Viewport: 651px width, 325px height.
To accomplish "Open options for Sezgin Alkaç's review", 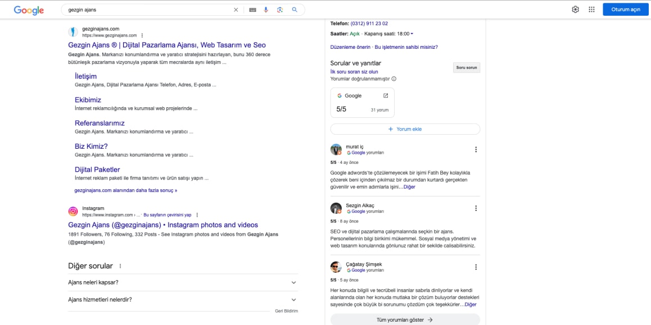I will [476, 208].
